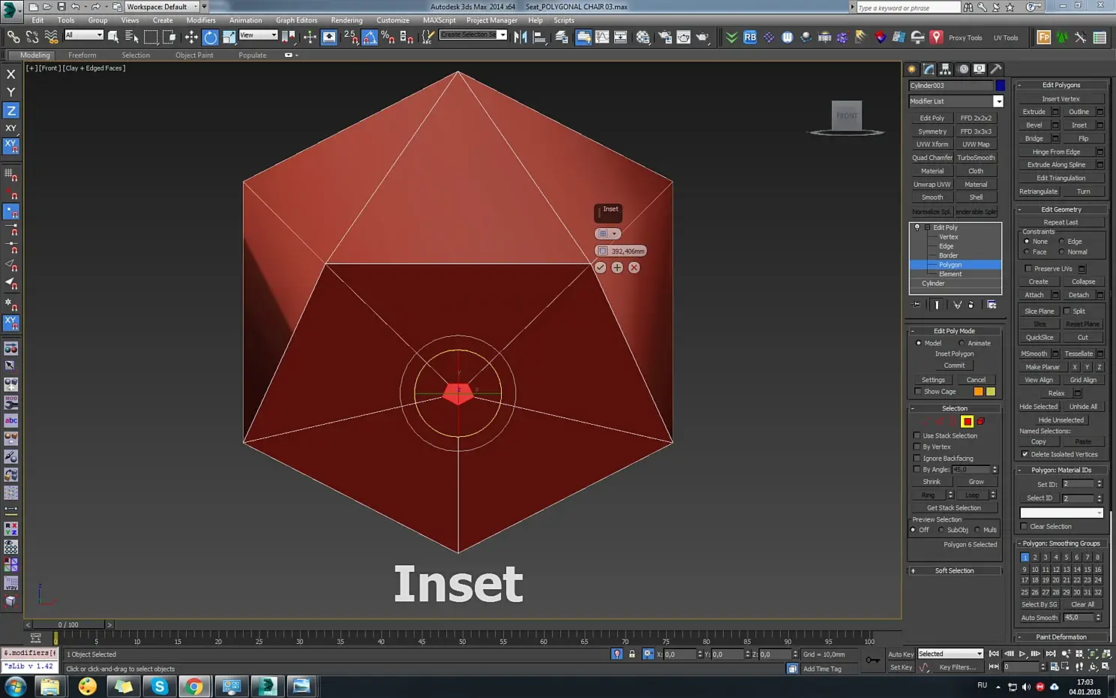Click the Mirror tool icon
Viewport: 1116px width, 698px height.
pyautogui.click(x=520, y=38)
